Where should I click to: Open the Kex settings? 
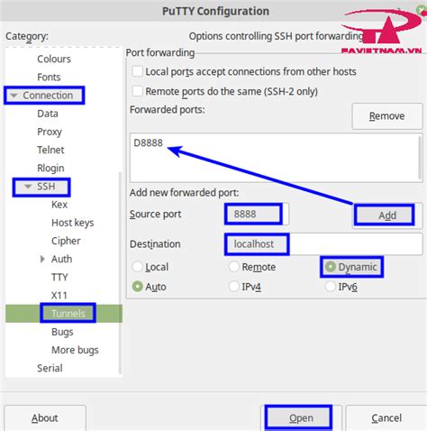pyautogui.click(x=59, y=205)
